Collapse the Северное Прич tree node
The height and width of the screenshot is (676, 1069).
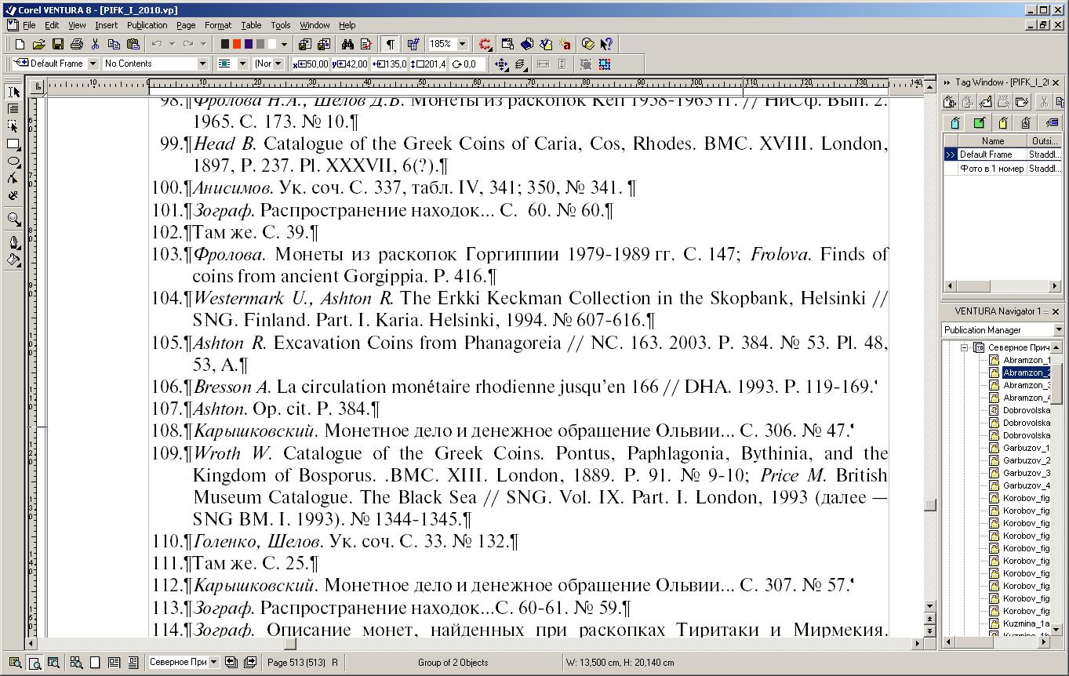tap(964, 347)
